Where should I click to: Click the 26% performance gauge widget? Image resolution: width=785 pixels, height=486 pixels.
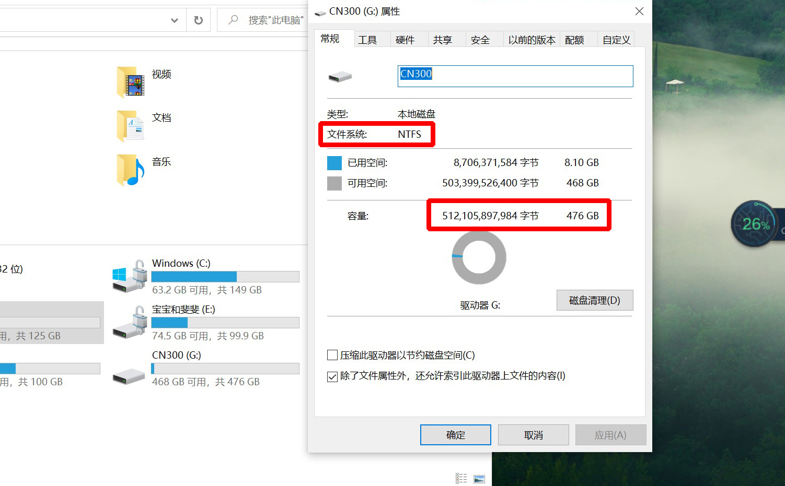755,224
